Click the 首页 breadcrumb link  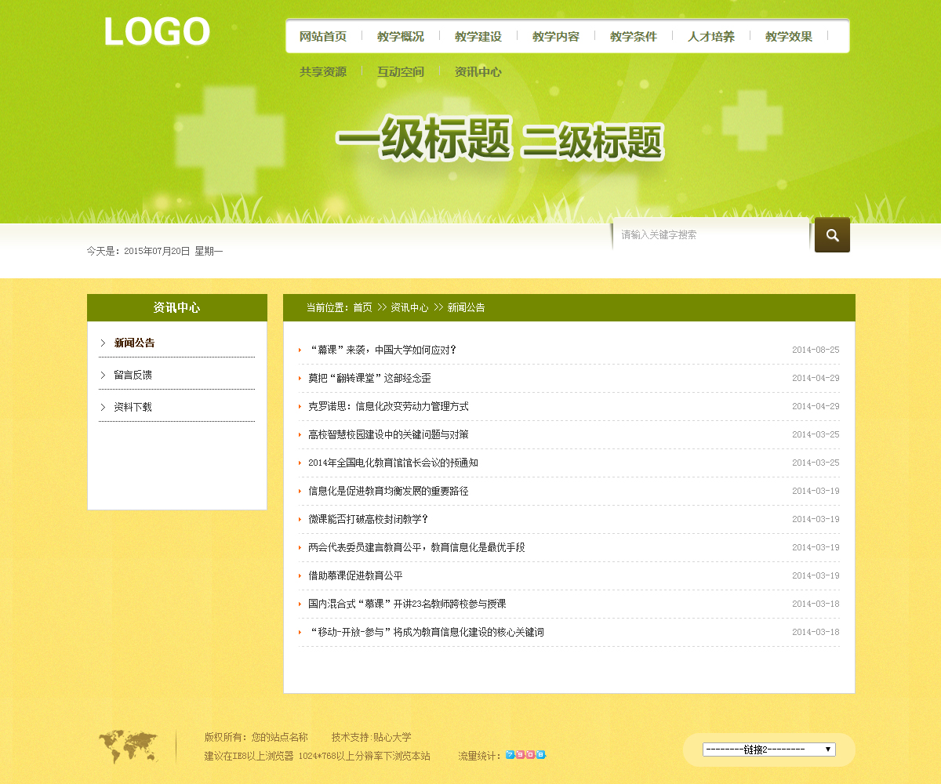click(x=362, y=308)
